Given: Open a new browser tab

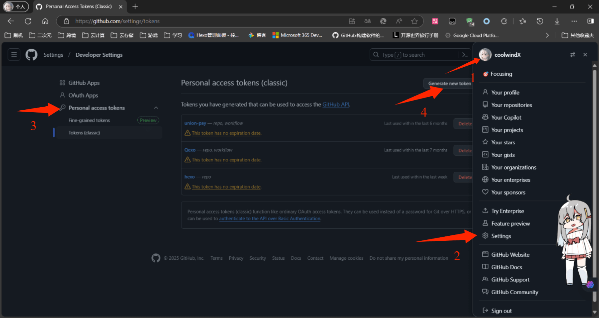Looking at the screenshot, I should pyautogui.click(x=135, y=7).
